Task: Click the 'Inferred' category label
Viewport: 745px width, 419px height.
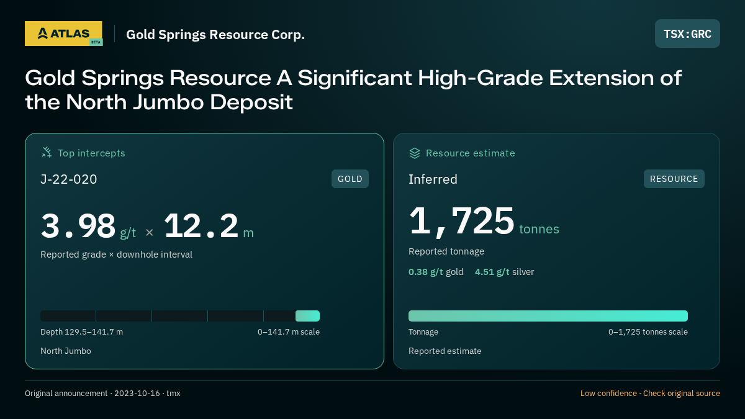Action: pos(433,179)
